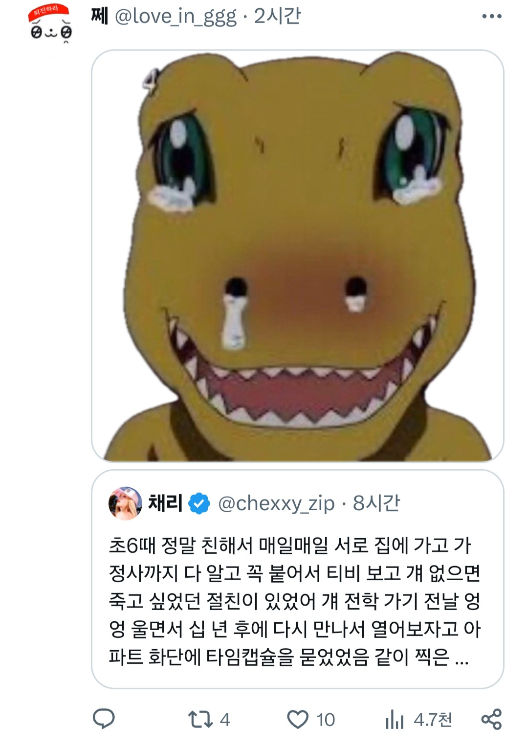Click the 8시간 quoted tweet timestamp
The image size is (528, 749).
[x=376, y=503]
